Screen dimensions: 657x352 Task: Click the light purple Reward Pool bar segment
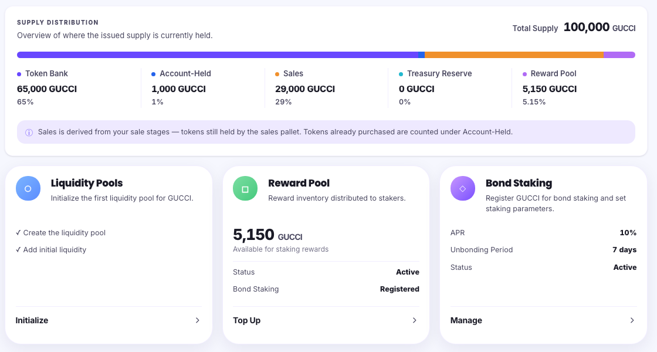click(x=619, y=55)
